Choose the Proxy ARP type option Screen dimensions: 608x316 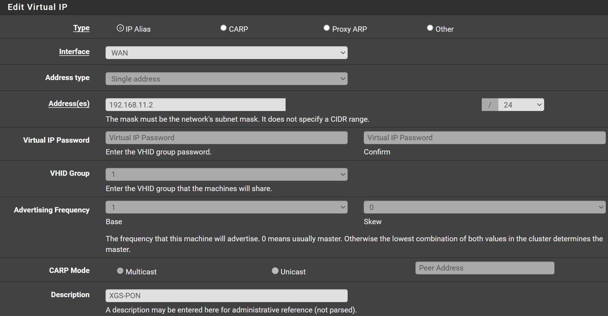326,28
